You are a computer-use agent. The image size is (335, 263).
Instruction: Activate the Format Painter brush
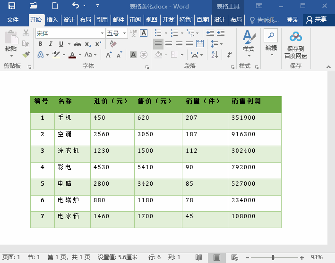click(26, 55)
